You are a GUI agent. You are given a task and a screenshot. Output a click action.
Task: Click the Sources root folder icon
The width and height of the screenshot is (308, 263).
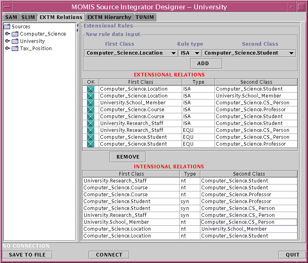[7, 27]
